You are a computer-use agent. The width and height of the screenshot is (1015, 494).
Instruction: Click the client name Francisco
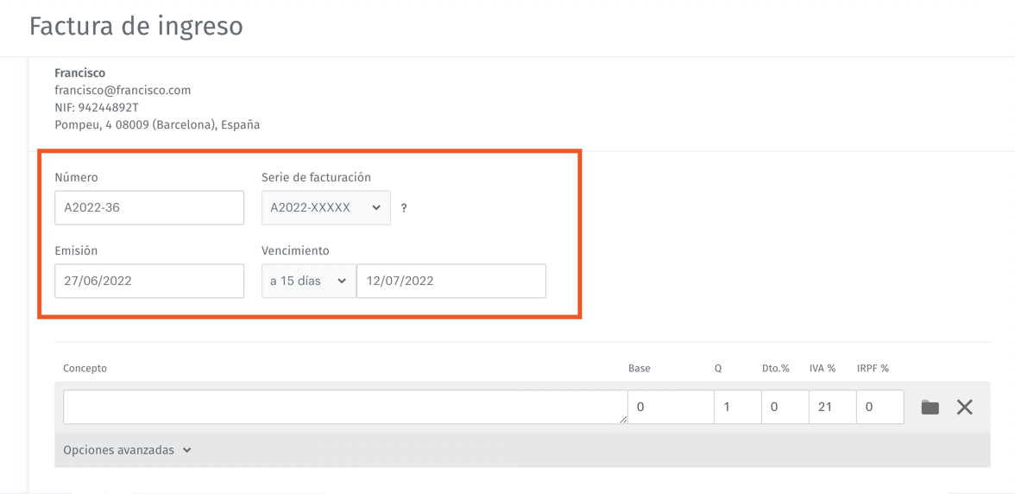pyautogui.click(x=80, y=73)
